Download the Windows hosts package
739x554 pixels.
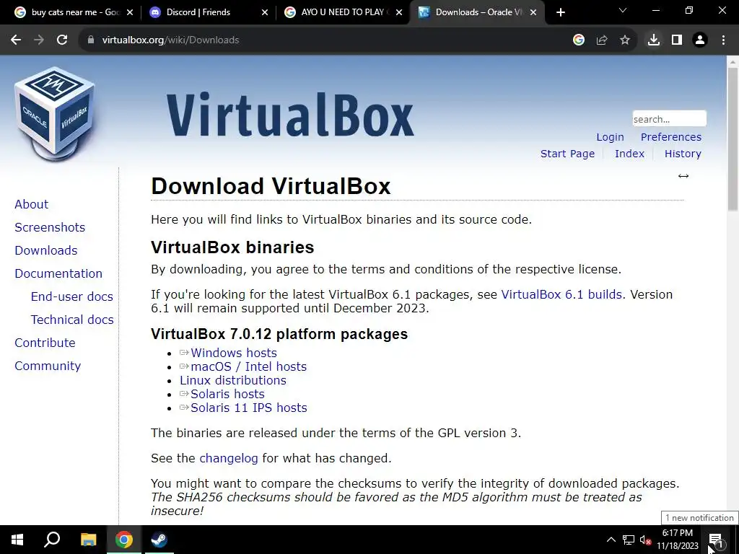click(234, 353)
